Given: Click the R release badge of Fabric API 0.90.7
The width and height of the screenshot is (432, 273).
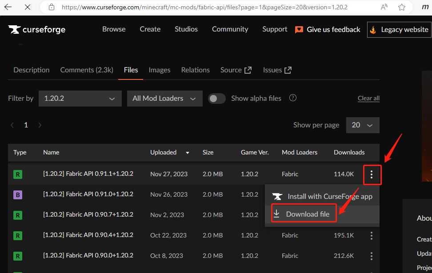Looking at the screenshot, I should click(18, 215).
